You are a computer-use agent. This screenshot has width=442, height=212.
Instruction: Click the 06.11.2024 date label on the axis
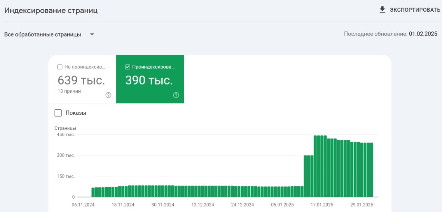83,205
